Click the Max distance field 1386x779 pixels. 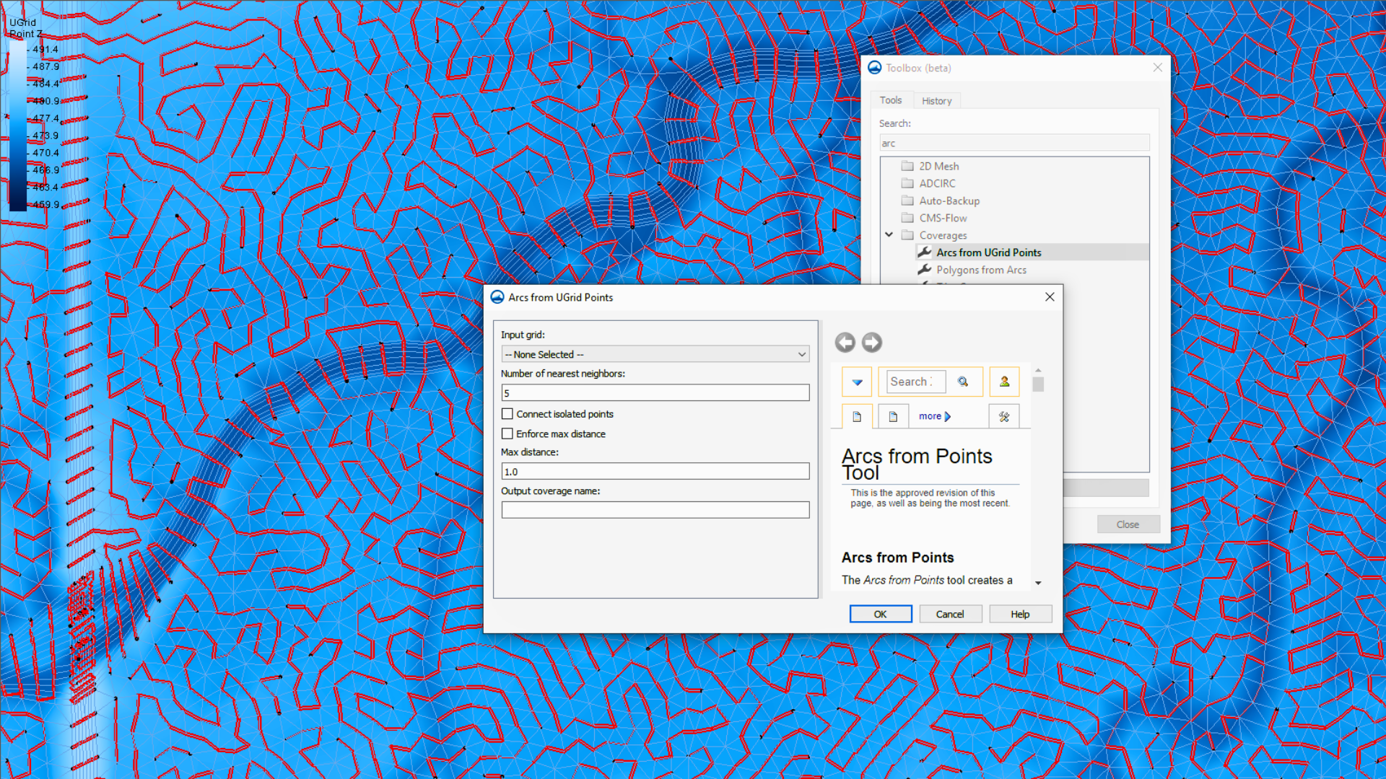coord(655,472)
